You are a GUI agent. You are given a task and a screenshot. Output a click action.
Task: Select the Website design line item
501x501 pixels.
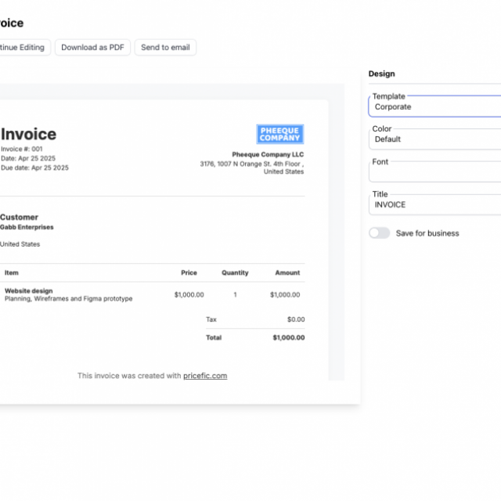[29, 291]
